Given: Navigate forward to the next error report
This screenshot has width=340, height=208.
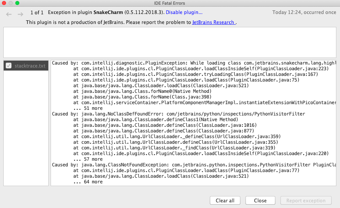Looking at the screenshot, I should 20,14.
